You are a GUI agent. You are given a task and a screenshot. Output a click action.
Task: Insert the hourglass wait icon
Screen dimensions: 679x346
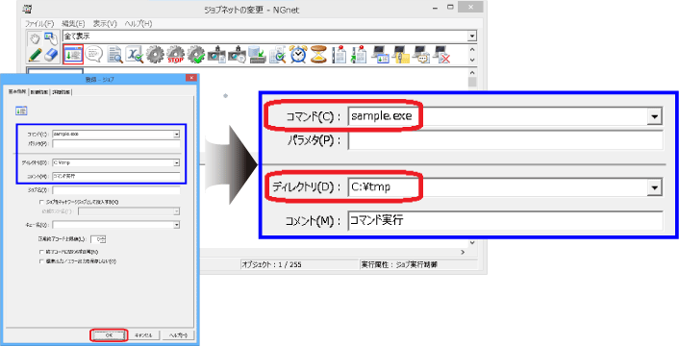(318, 55)
